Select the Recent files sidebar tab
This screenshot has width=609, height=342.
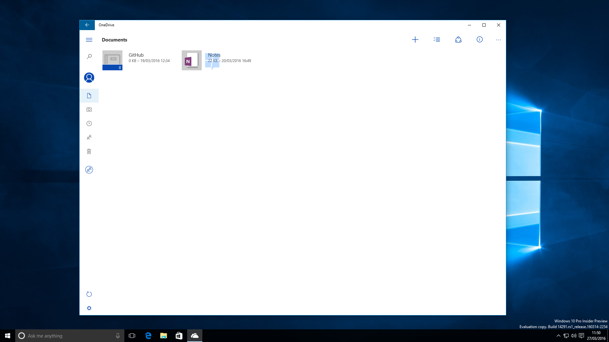(89, 123)
